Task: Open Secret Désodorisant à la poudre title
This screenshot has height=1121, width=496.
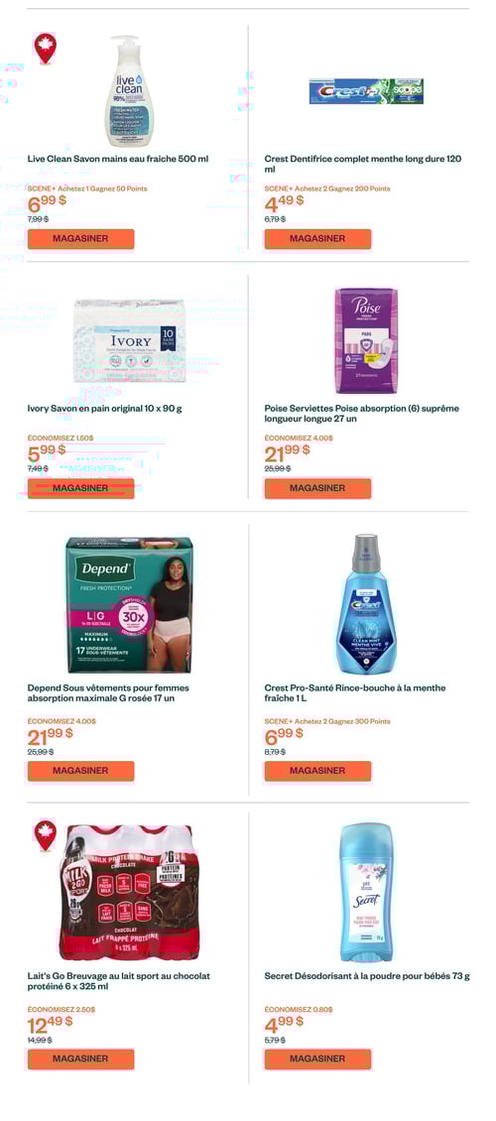Action: pos(367,976)
